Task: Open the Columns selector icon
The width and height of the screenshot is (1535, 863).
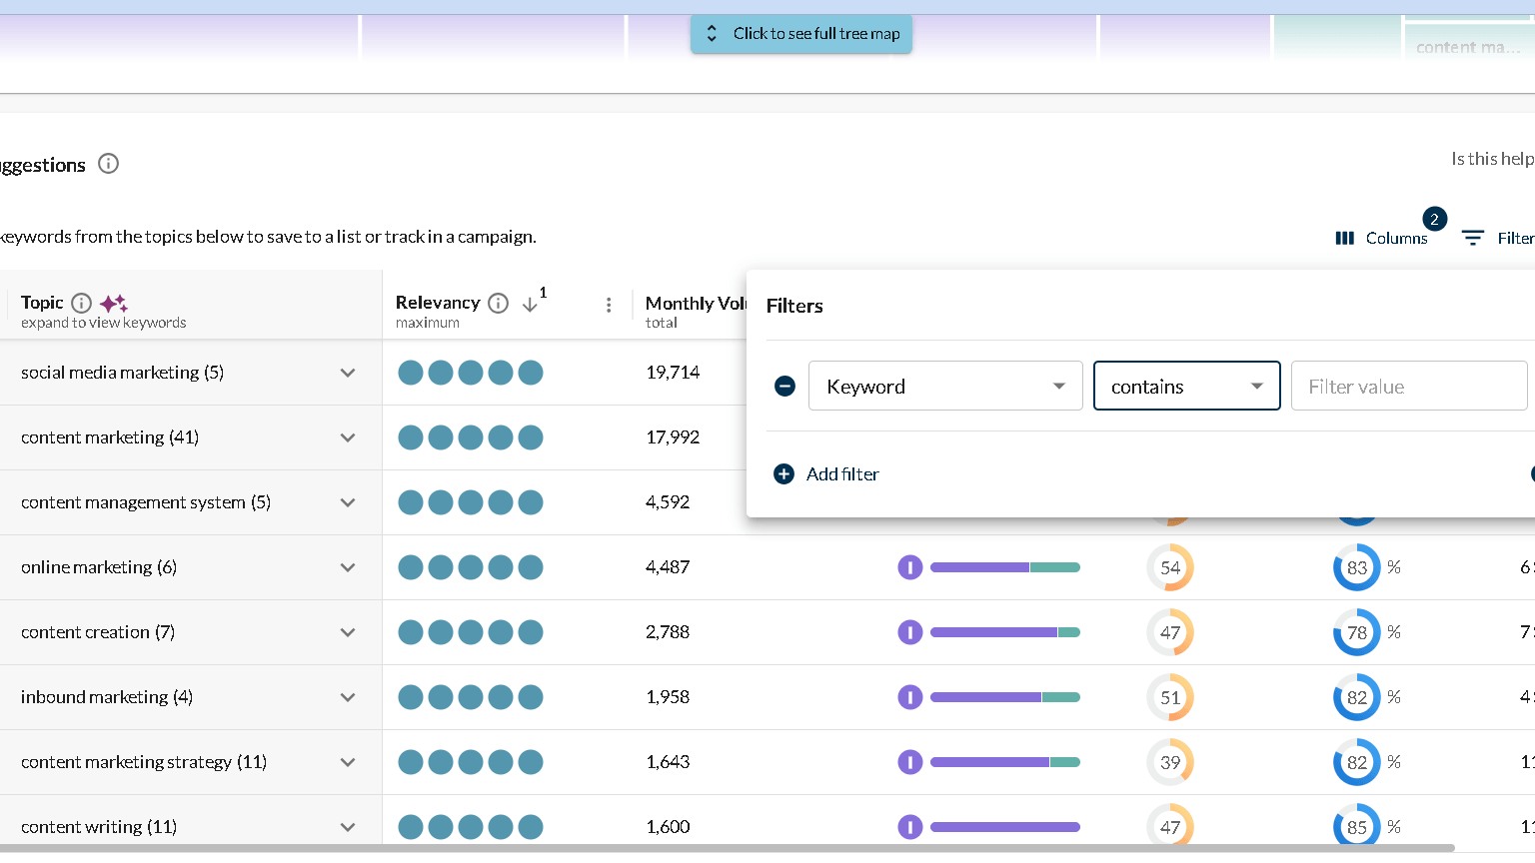Action: [x=1345, y=238]
